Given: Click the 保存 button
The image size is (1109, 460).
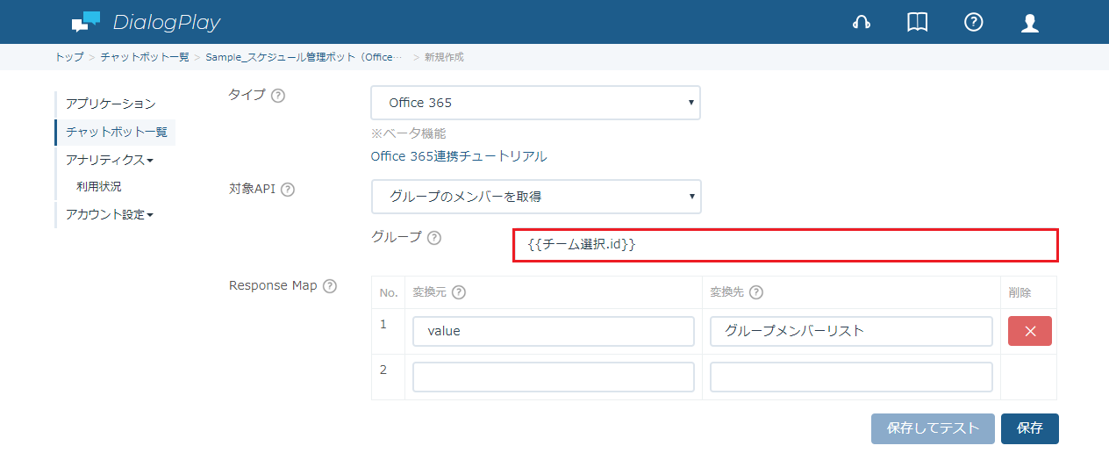Looking at the screenshot, I should (x=1030, y=428).
